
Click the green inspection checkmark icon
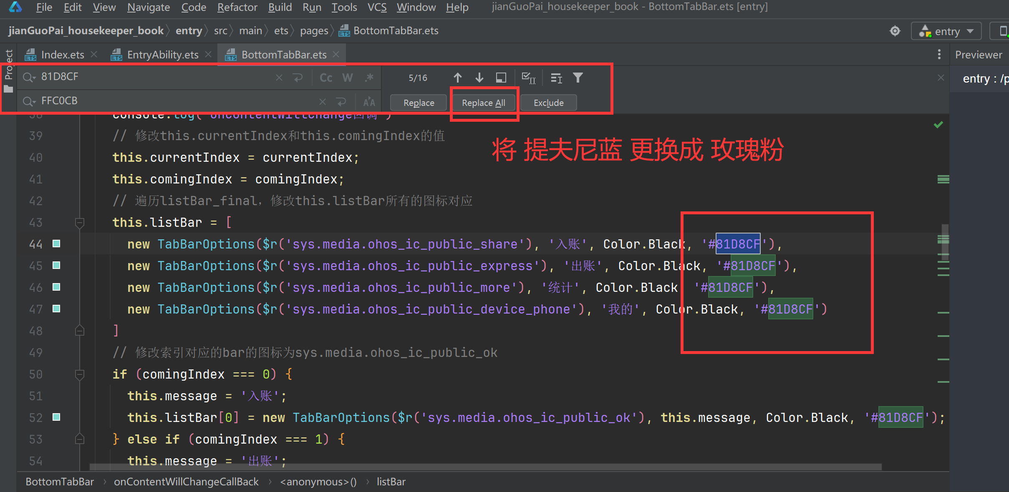(x=938, y=125)
